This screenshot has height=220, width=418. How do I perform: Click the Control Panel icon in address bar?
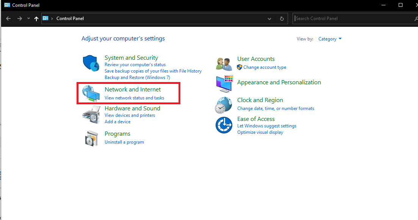click(45, 19)
